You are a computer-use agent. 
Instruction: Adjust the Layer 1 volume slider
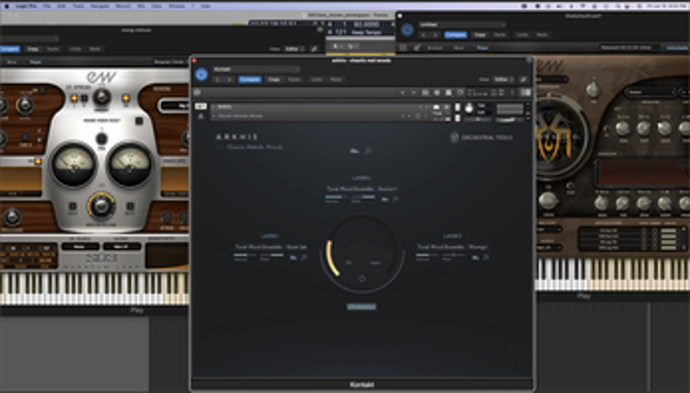tap(244, 255)
